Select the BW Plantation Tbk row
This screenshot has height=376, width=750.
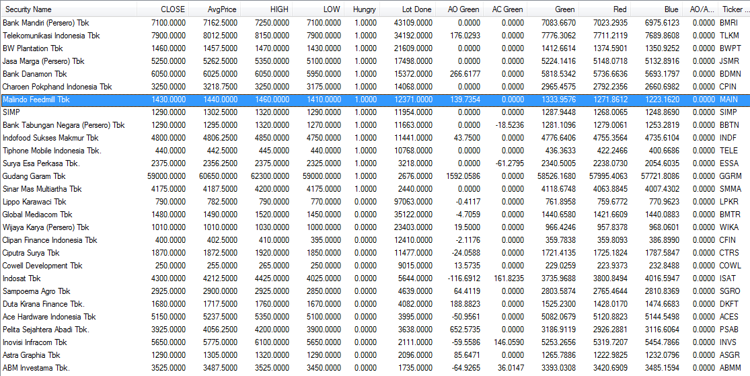click(x=375, y=48)
